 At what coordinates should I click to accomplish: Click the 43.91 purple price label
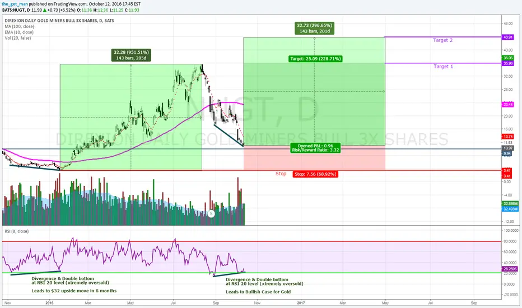(x=508, y=38)
